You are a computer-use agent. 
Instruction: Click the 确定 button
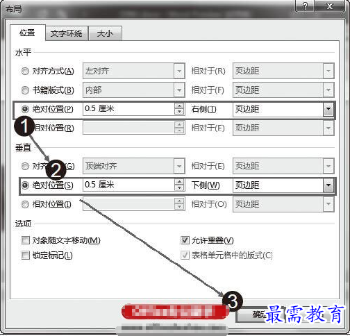(x=260, y=314)
